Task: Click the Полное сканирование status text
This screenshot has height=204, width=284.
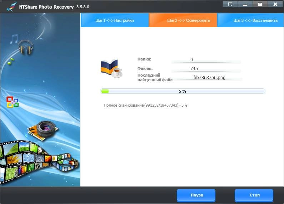Action: point(146,105)
